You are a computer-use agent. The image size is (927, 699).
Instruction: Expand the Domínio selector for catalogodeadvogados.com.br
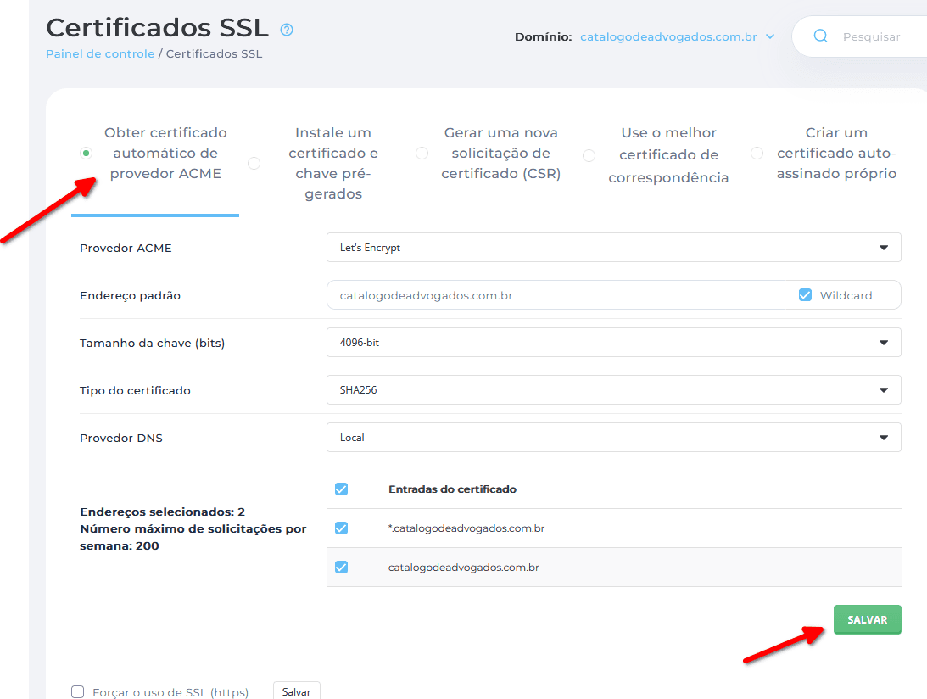770,36
